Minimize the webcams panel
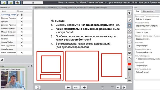Image resolution: width=160 pixels, height=90 pixels. pyautogui.click(x=29, y=66)
